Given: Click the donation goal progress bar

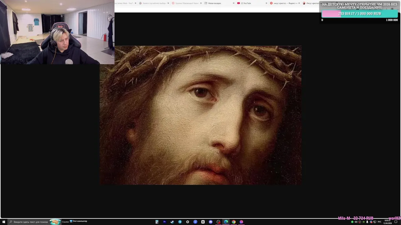Looking at the screenshot, I should point(360,14).
